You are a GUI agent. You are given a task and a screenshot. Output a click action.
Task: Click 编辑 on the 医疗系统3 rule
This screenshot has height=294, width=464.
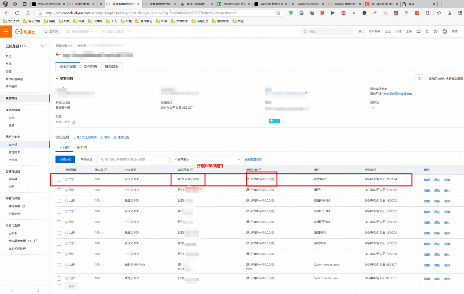point(426,179)
